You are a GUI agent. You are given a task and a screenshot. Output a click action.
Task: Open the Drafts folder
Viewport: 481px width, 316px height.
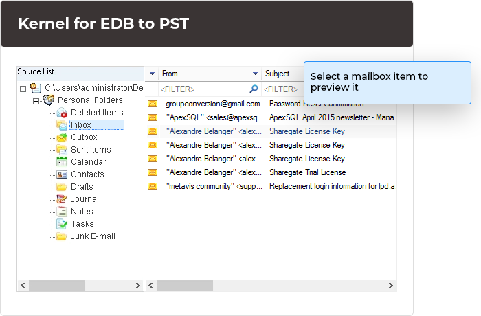[x=82, y=187]
